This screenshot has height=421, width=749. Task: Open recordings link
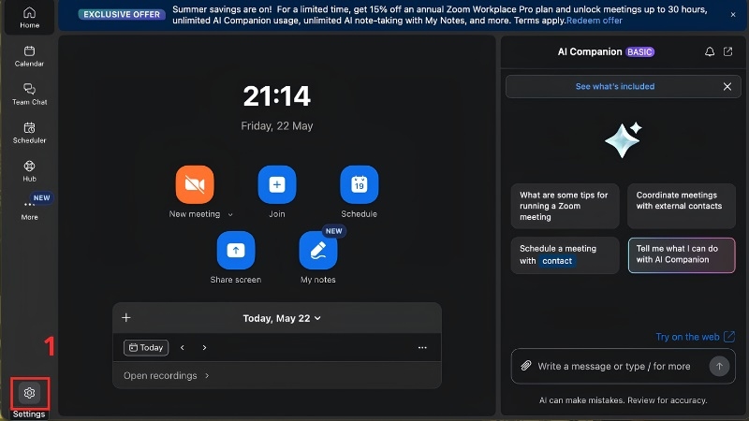[x=167, y=376]
